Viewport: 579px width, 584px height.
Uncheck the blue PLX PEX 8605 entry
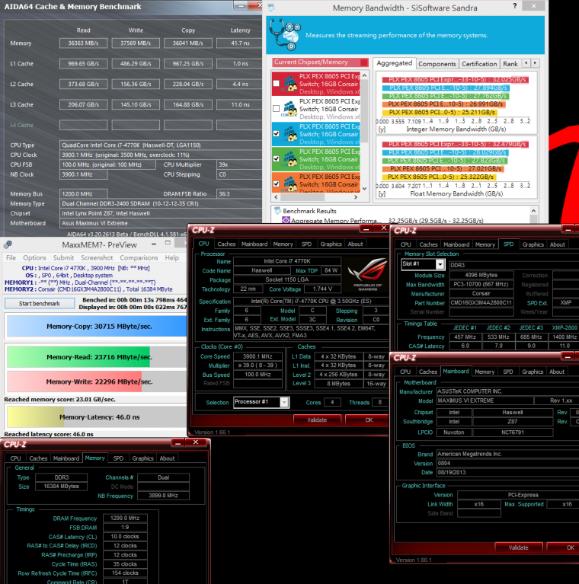[276, 132]
